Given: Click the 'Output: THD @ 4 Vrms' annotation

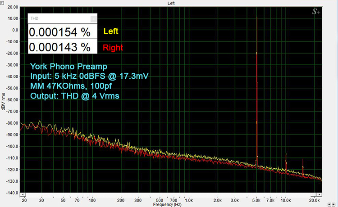Looking at the screenshot, I should [74, 95].
